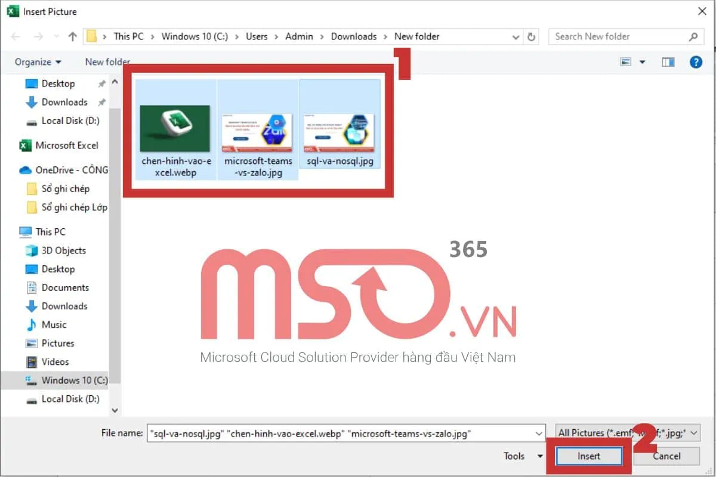Unpin Downloads from Quick access
The height and width of the screenshot is (477, 716).
pyautogui.click(x=102, y=102)
